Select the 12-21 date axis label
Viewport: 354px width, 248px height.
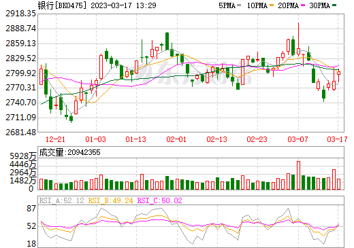pyautogui.click(x=55, y=139)
